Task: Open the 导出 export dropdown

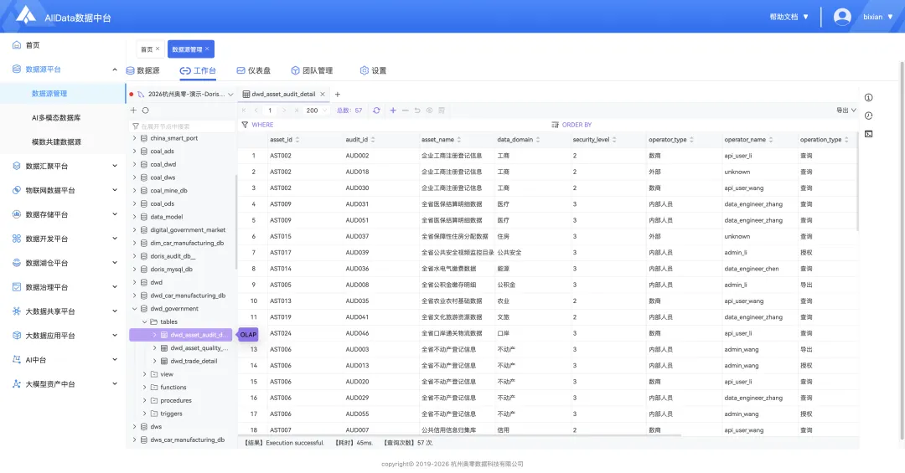Action: [846, 111]
